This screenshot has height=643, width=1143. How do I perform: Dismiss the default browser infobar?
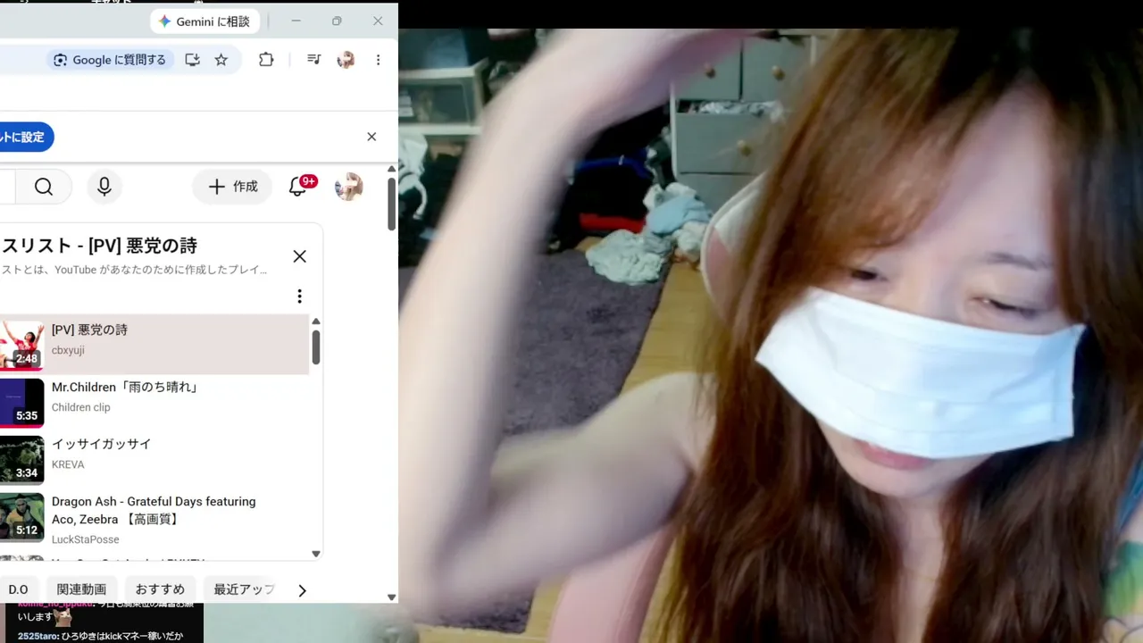(371, 137)
